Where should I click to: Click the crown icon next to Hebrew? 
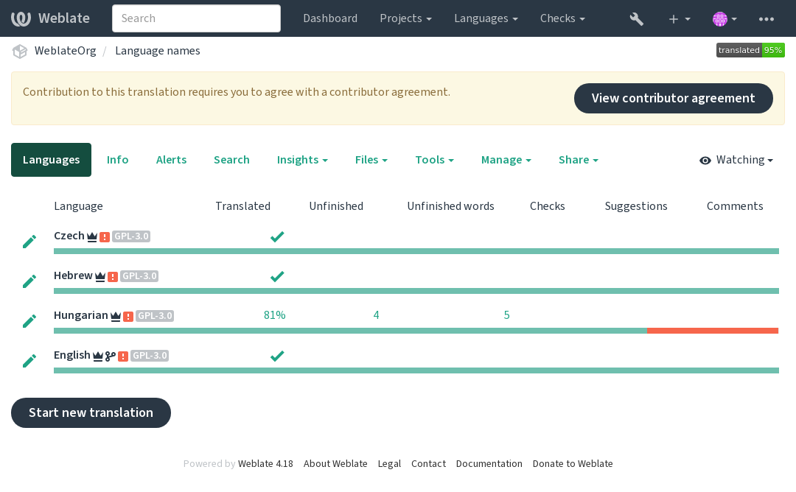[x=100, y=276]
